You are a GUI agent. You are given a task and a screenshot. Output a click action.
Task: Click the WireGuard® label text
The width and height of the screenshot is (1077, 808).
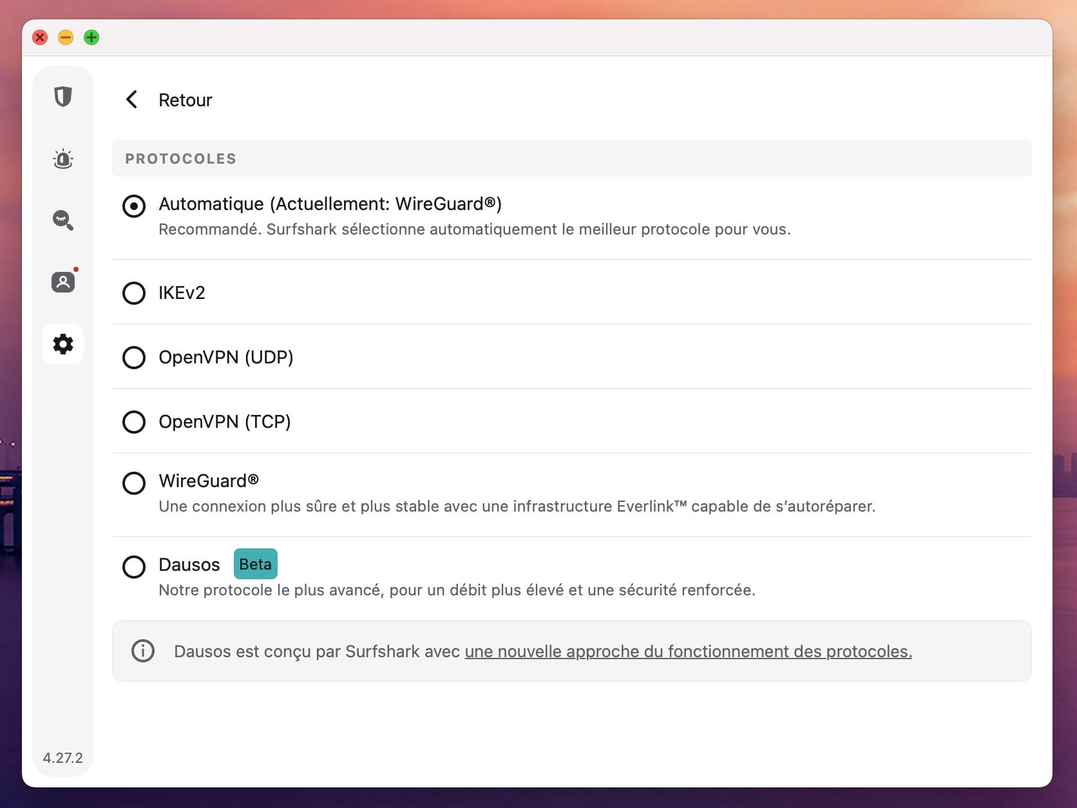(x=209, y=481)
